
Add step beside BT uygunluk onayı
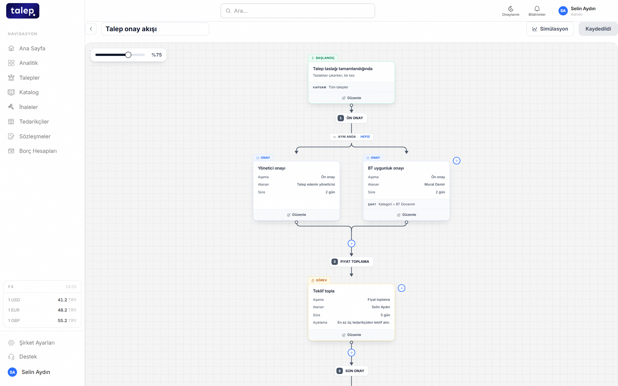pyautogui.click(x=456, y=161)
